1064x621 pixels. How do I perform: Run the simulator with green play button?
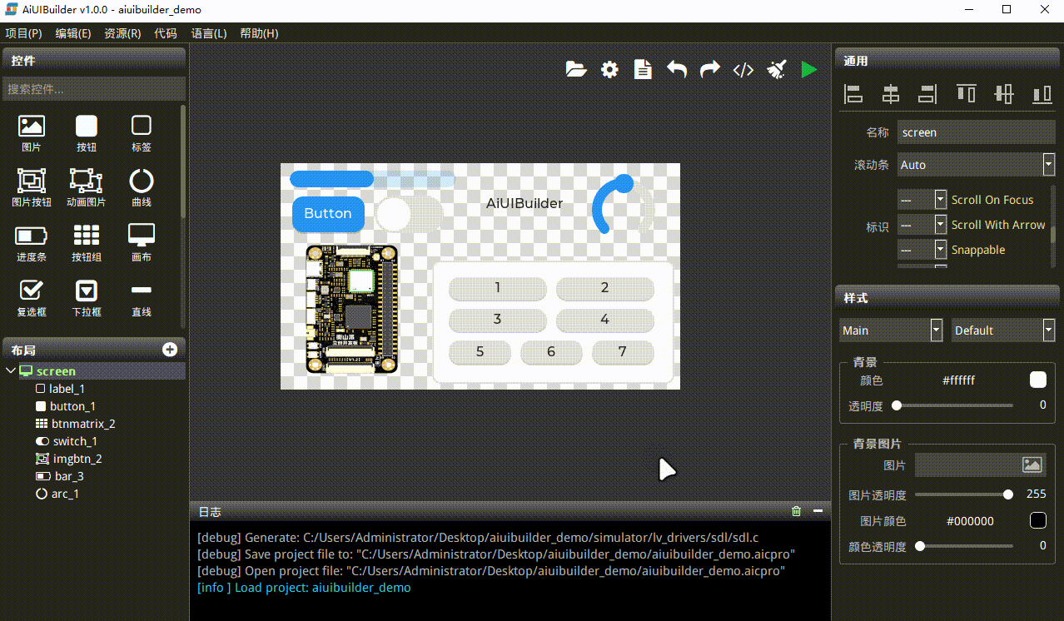[808, 70]
